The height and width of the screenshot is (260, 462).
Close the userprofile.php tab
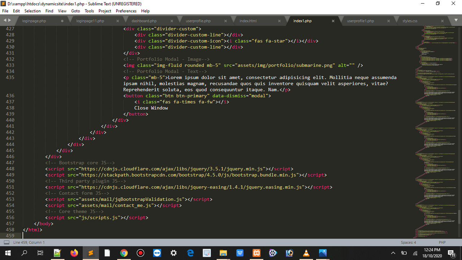pos(225,21)
